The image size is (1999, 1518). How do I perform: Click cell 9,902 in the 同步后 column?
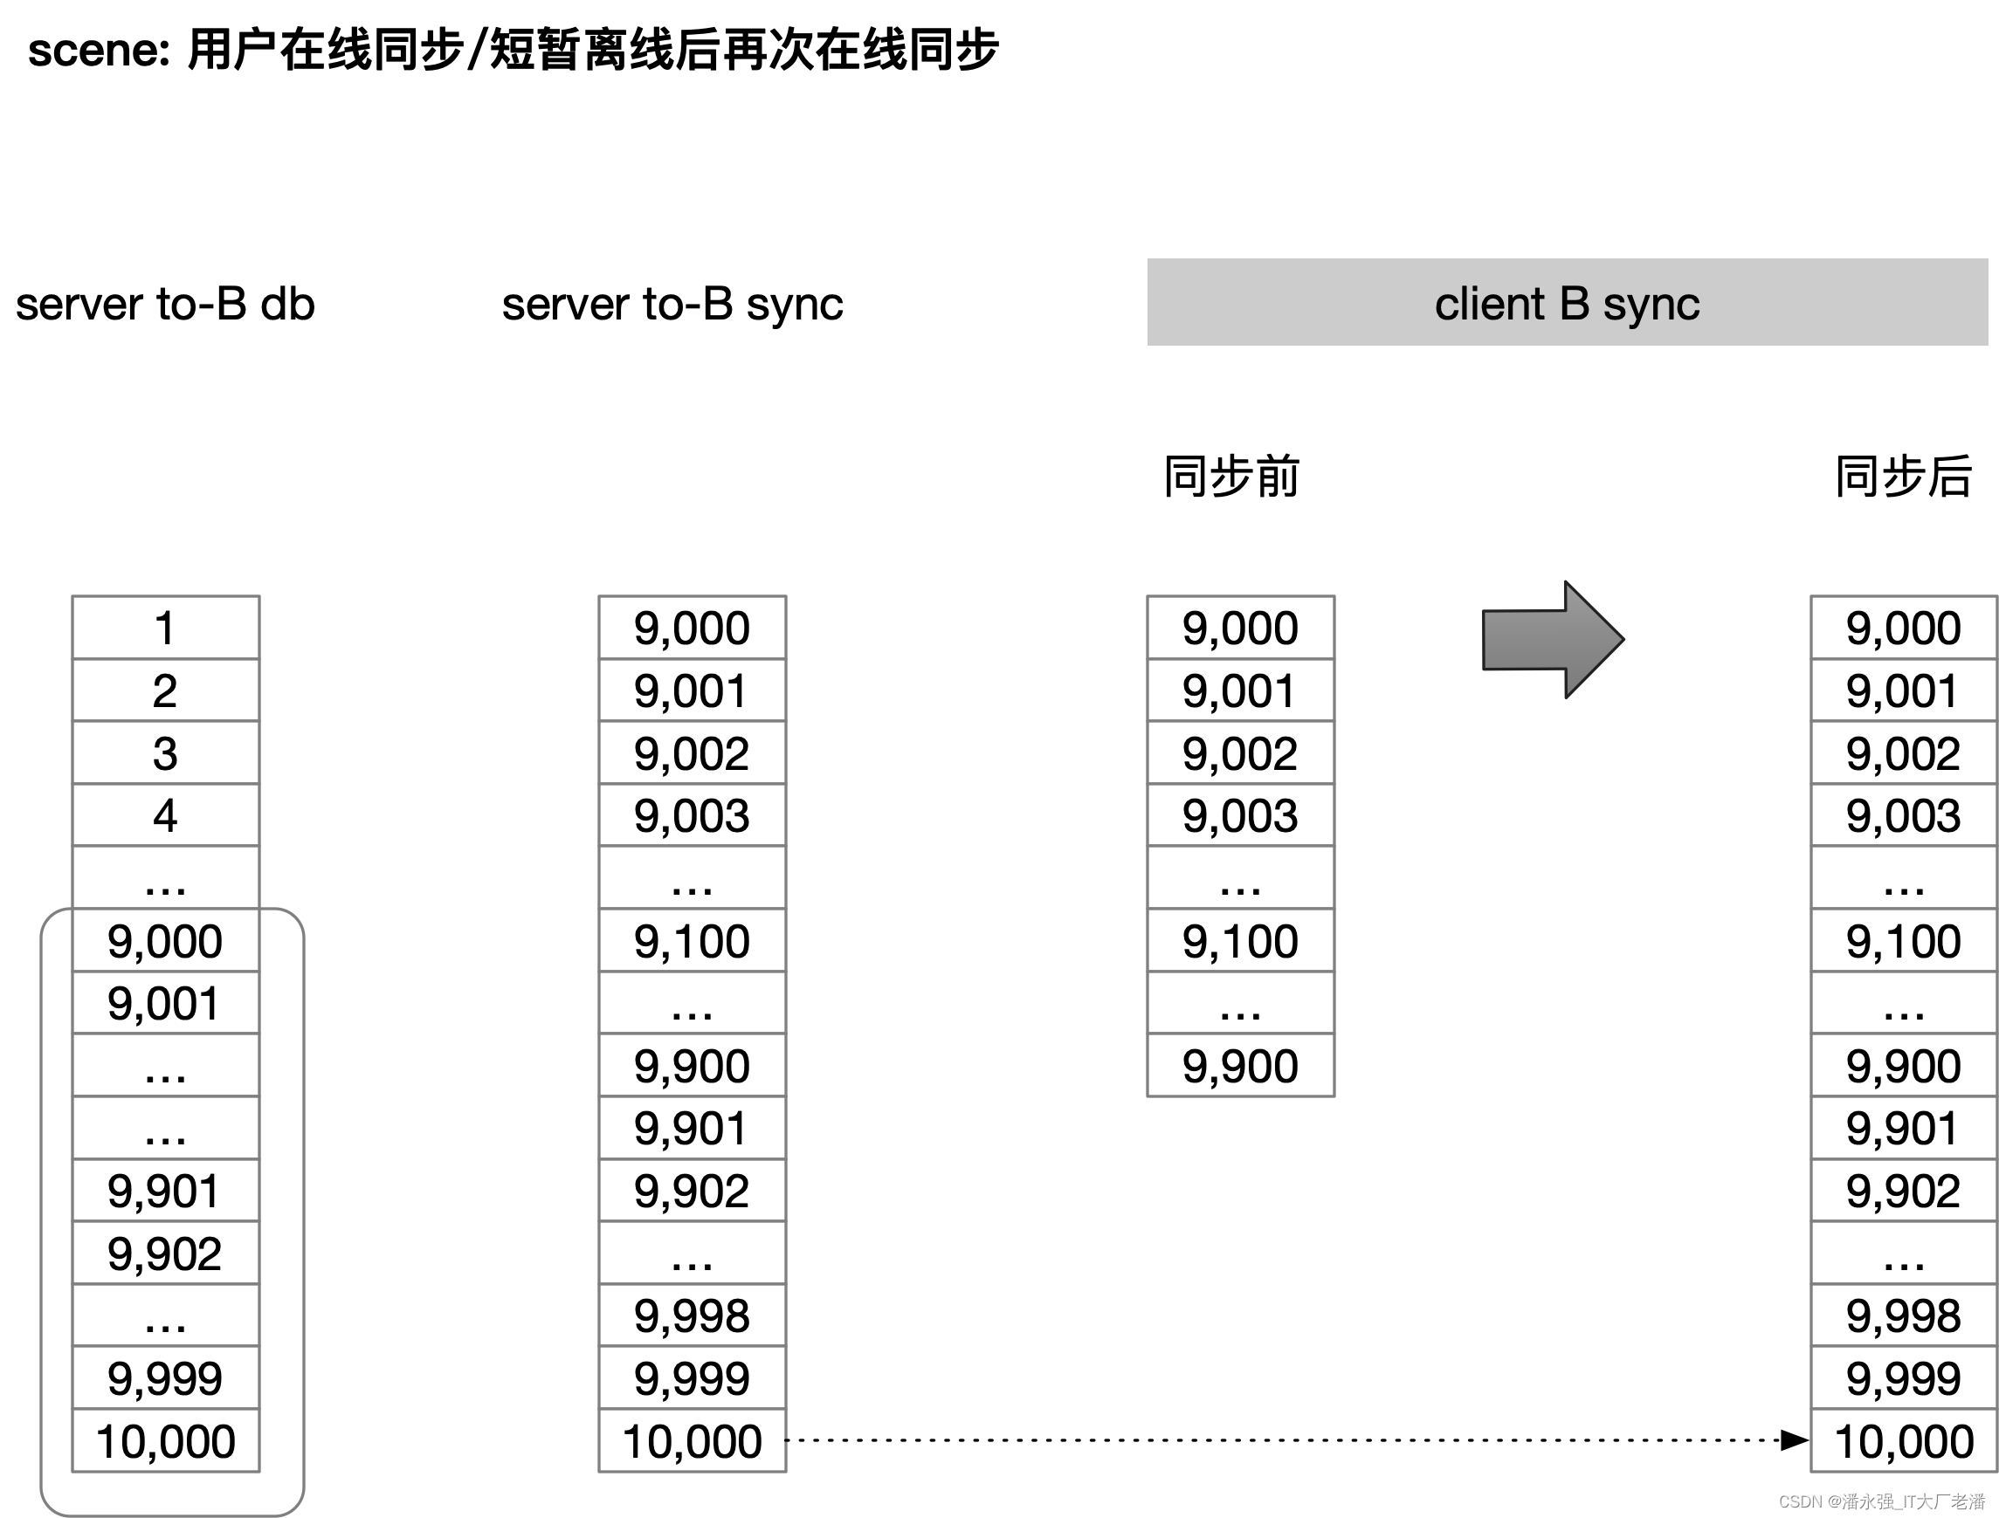point(1904,1190)
